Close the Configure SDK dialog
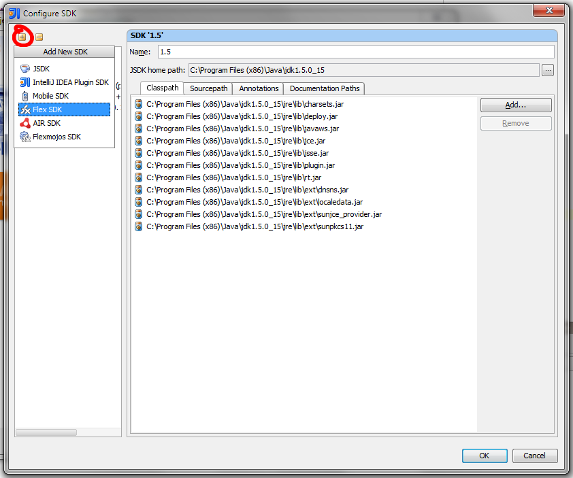The height and width of the screenshot is (478, 573). pyautogui.click(x=549, y=11)
